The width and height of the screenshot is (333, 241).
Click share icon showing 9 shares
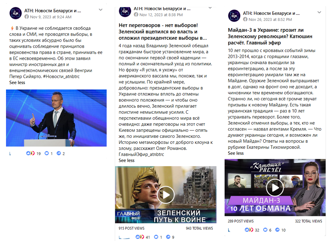(x=168, y=237)
